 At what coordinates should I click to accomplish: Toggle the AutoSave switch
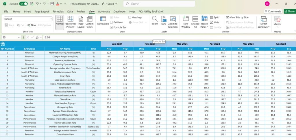23,3
